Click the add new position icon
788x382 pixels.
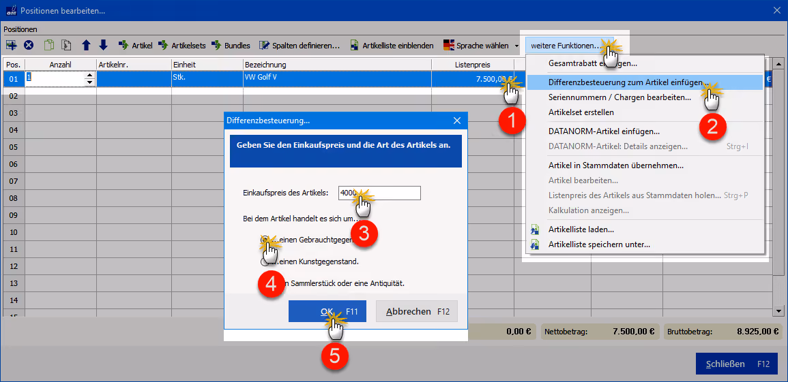(x=10, y=45)
